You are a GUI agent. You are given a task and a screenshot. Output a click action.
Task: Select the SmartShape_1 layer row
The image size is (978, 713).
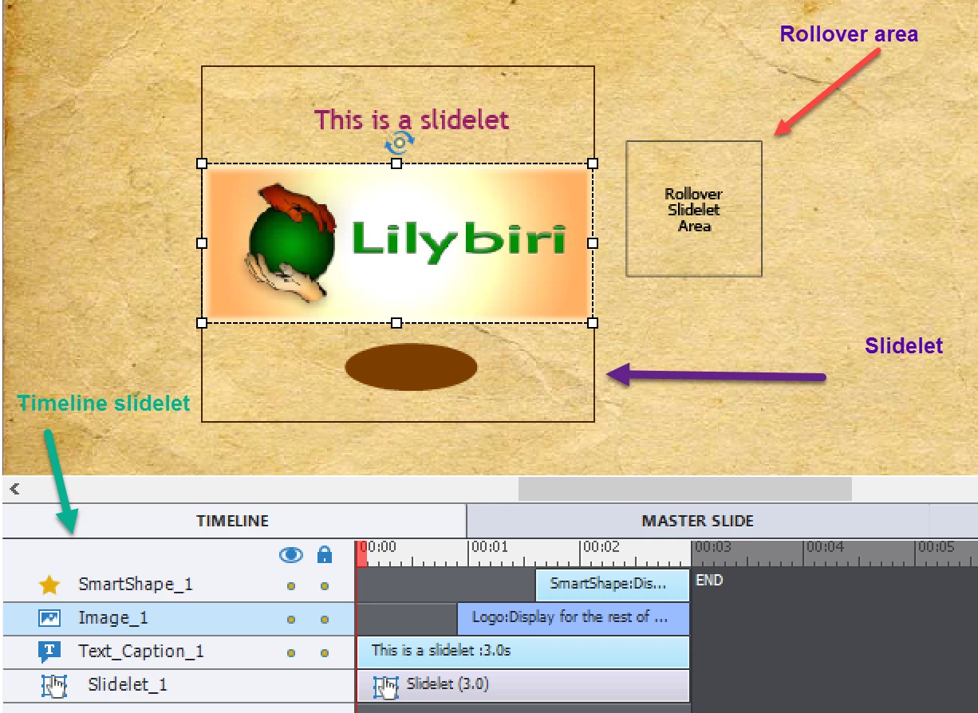pos(178,585)
